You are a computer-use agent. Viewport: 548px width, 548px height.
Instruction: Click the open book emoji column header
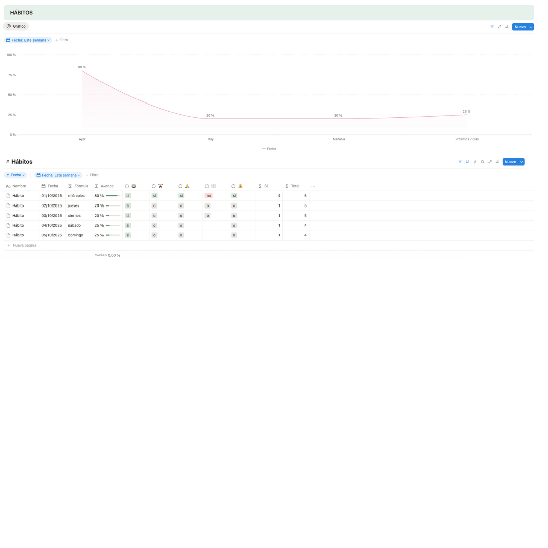pyautogui.click(x=216, y=186)
